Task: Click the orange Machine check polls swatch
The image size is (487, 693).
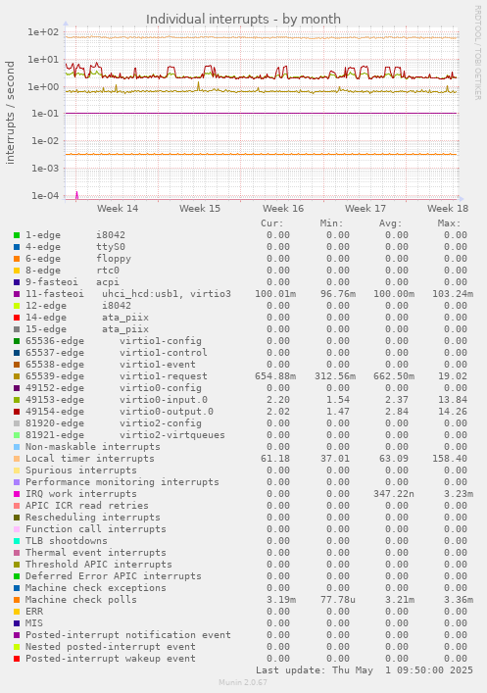Action: click(x=17, y=600)
